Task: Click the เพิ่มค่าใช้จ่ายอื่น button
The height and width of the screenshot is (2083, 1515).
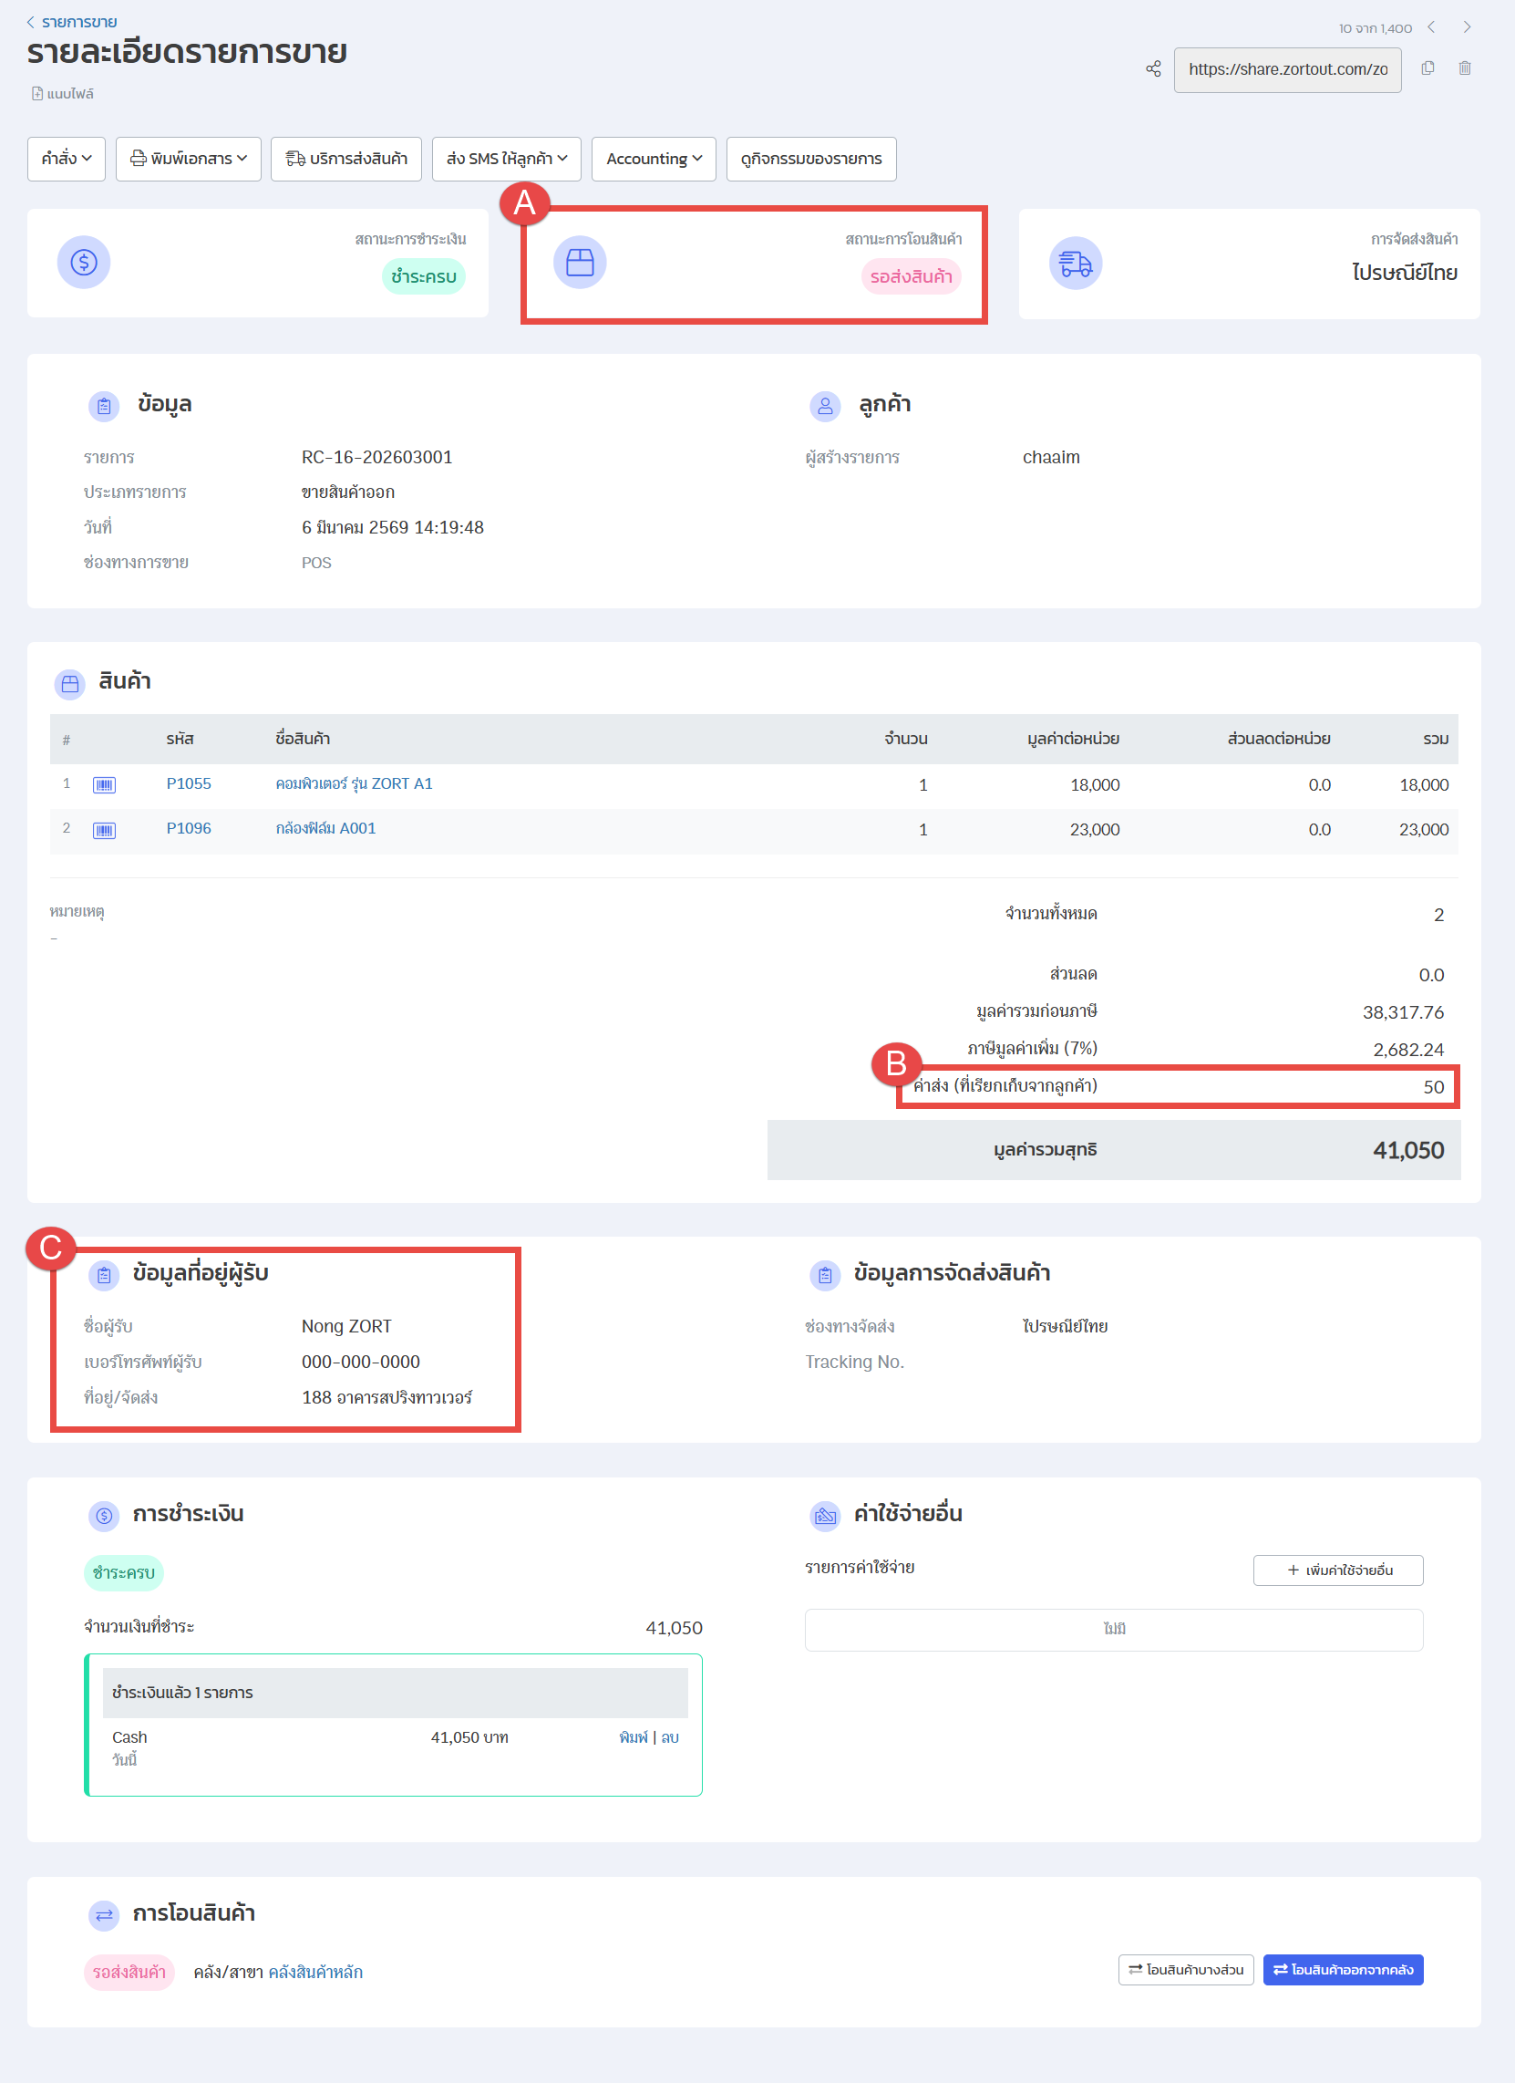Action: pos(1338,1570)
